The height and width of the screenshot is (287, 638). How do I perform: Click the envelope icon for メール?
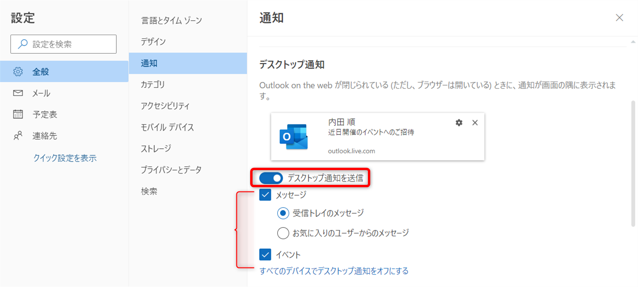click(18, 93)
